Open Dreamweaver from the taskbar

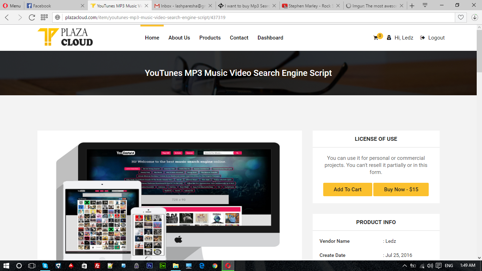click(x=163, y=266)
